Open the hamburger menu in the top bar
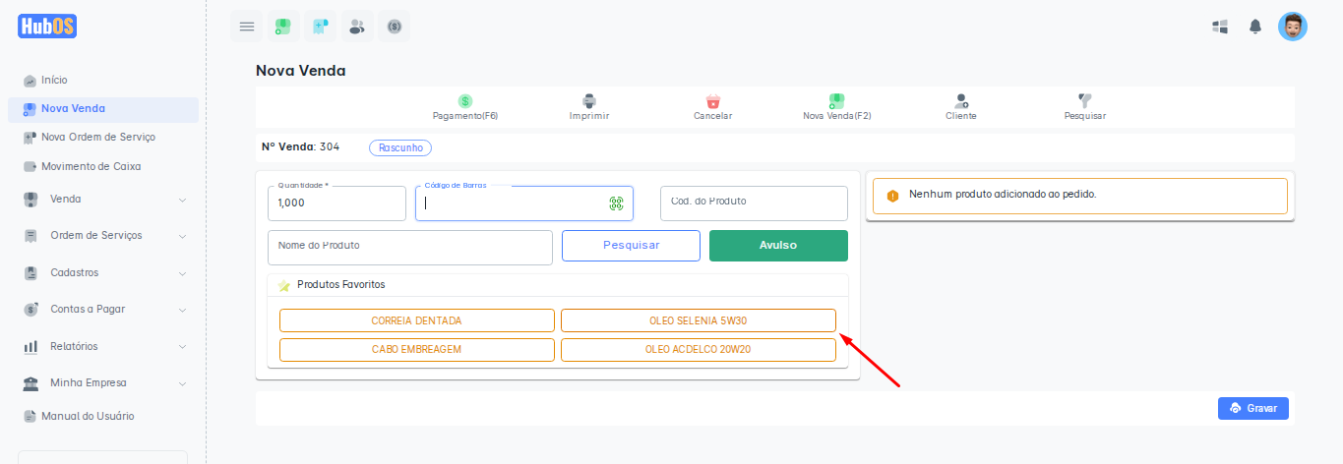 [x=247, y=27]
